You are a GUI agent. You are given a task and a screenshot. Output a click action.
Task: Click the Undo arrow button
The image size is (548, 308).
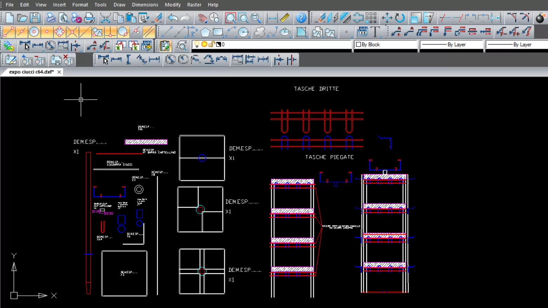click(x=172, y=18)
